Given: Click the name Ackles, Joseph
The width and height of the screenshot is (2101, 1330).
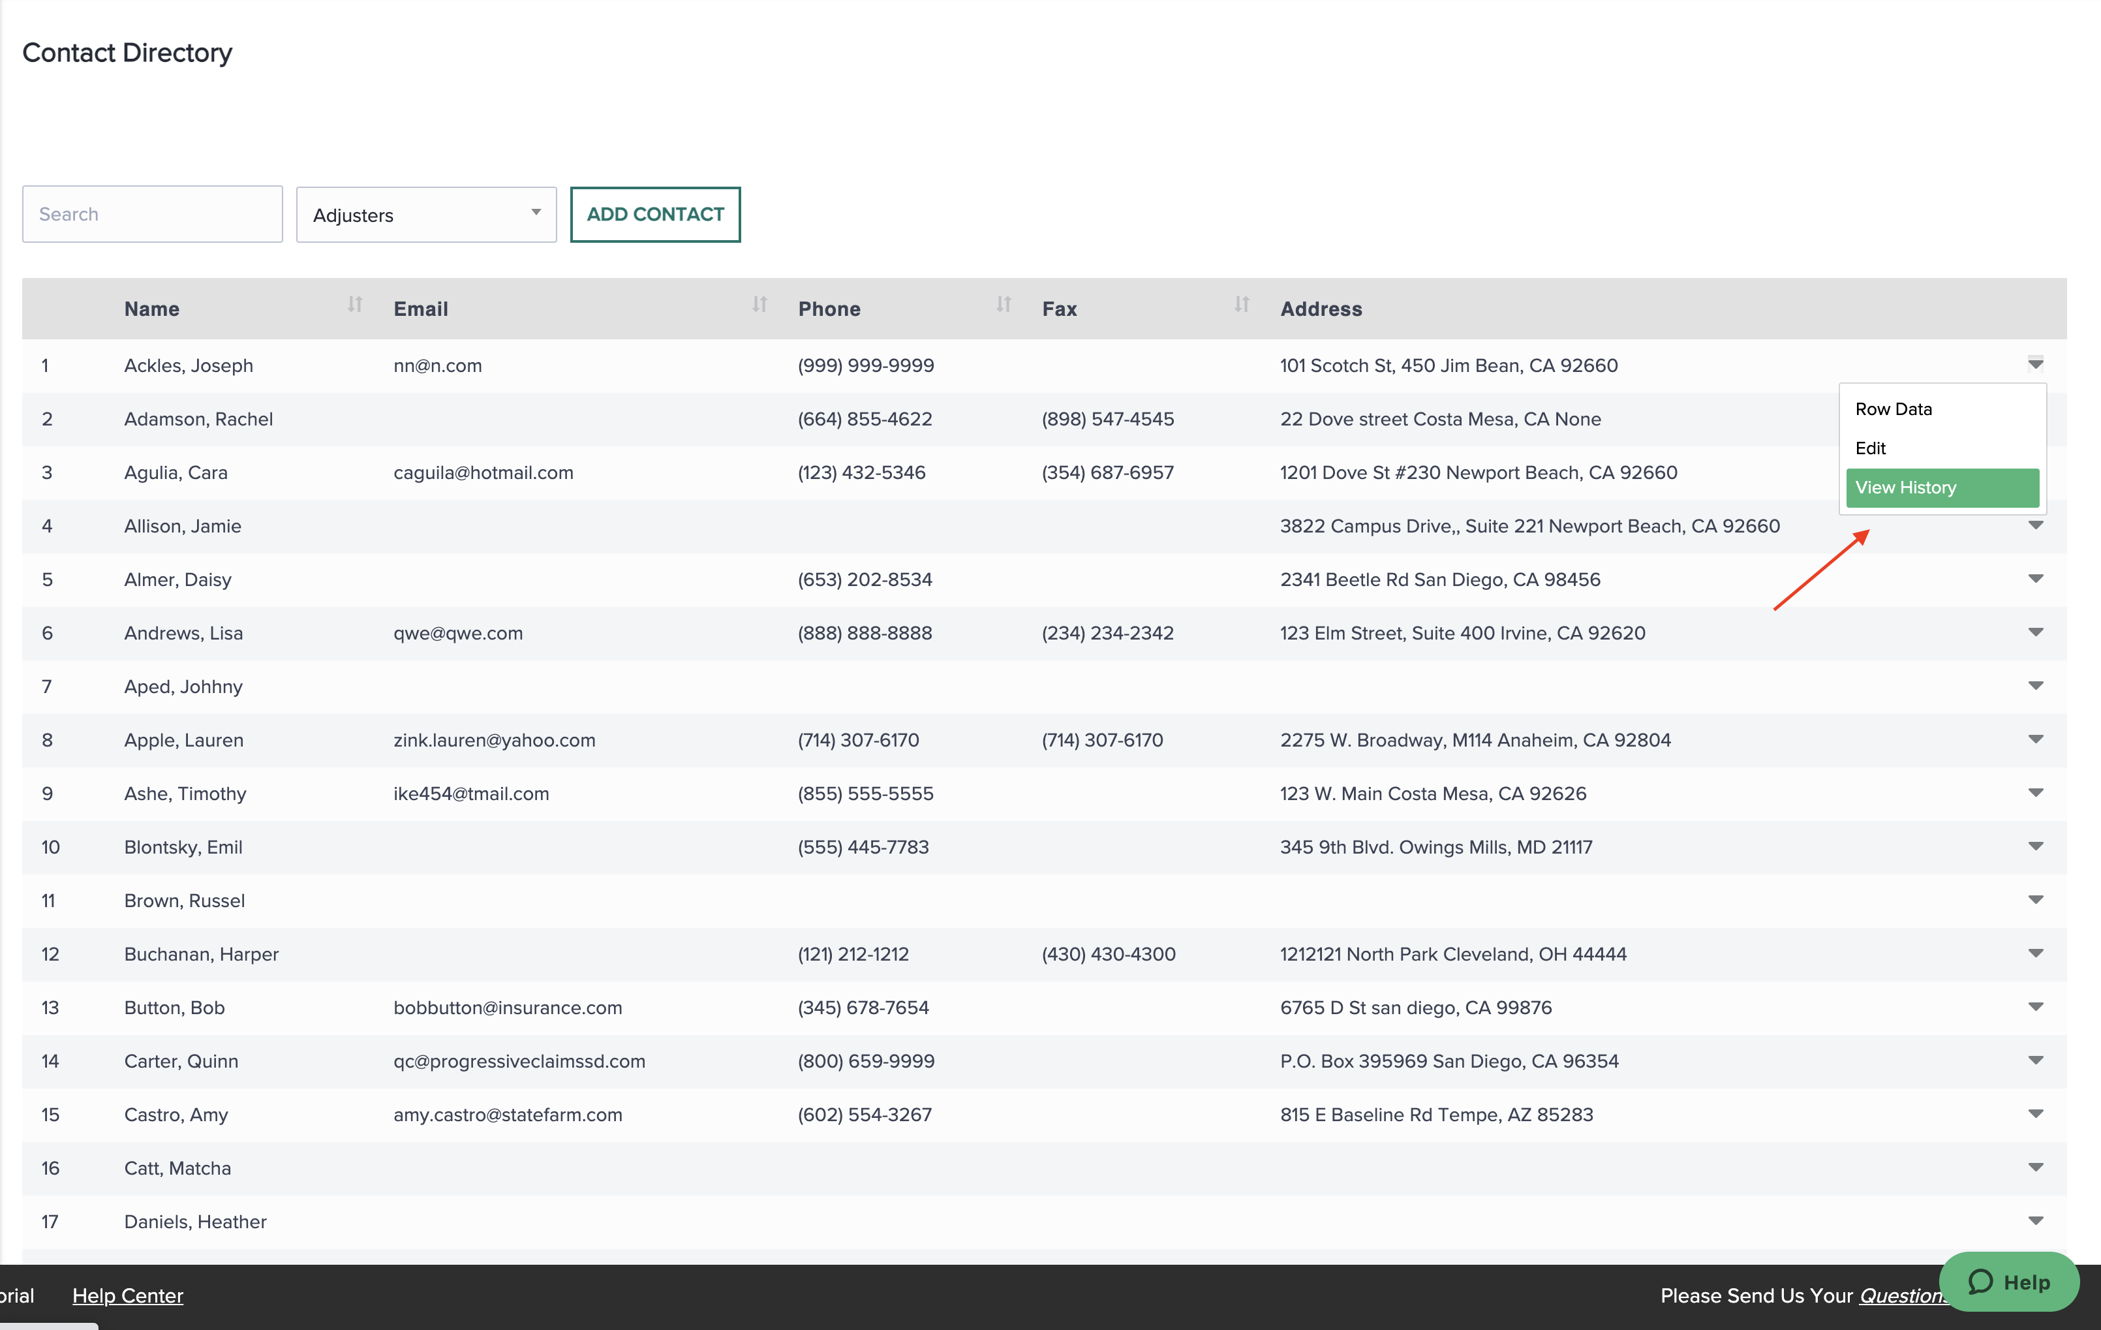Looking at the screenshot, I should coord(189,365).
